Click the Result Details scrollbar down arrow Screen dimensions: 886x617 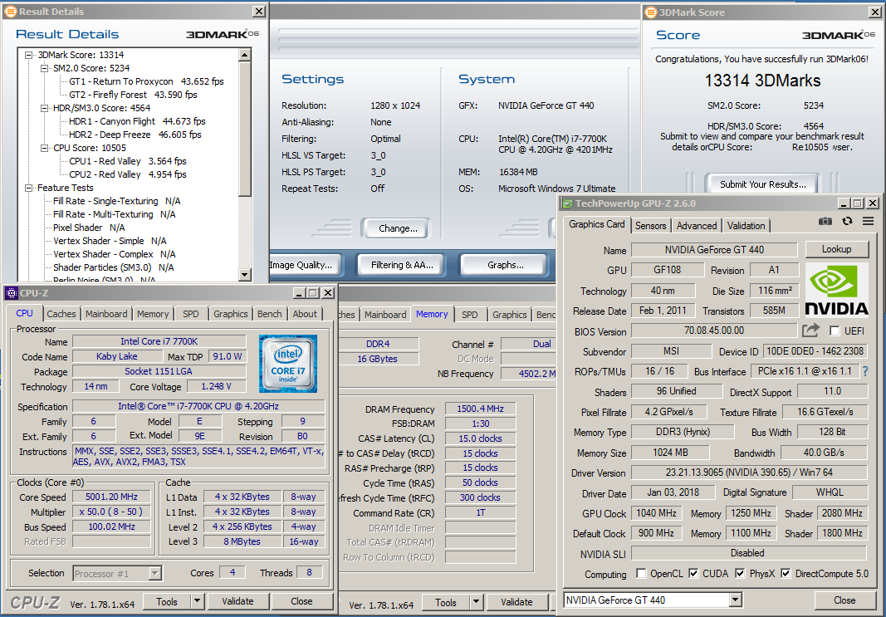coord(245,275)
